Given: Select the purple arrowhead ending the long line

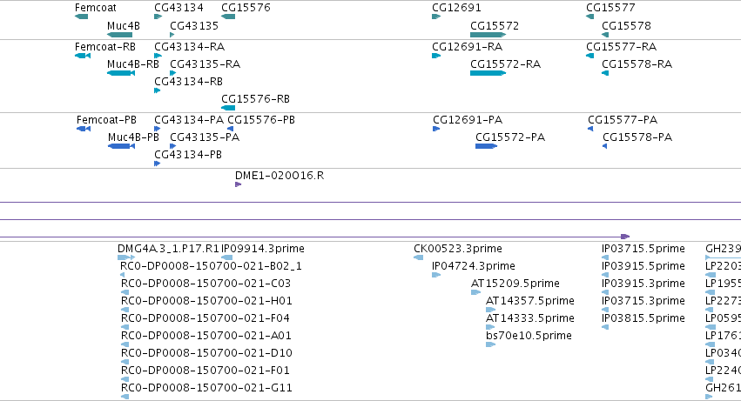Looking at the screenshot, I should (x=625, y=237).
